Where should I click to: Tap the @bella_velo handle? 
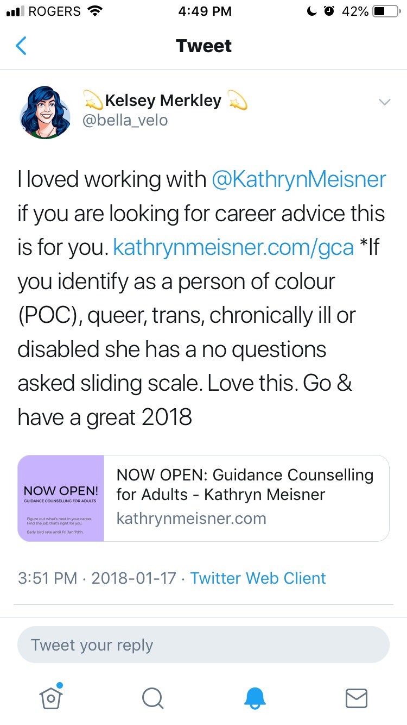click(x=125, y=120)
